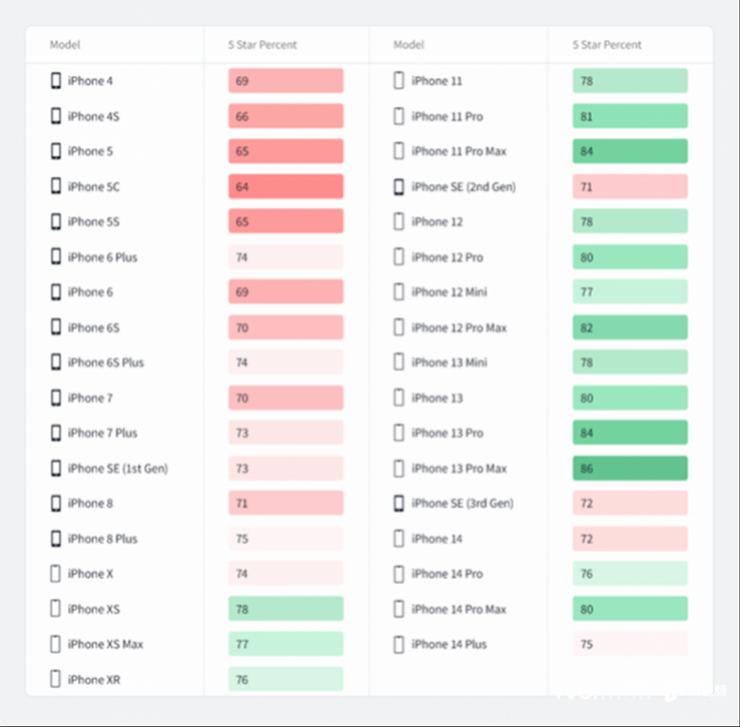Select the iPhone 7 Plus model name
Viewport: 740px width, 727px height.
click(103, 433)
